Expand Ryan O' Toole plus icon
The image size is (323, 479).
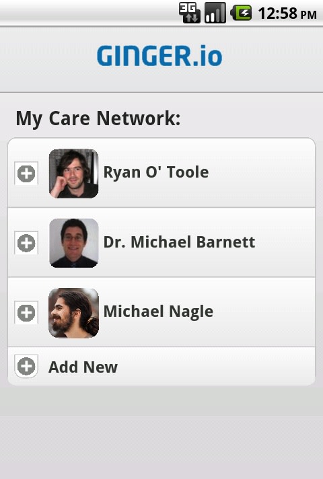26,174
